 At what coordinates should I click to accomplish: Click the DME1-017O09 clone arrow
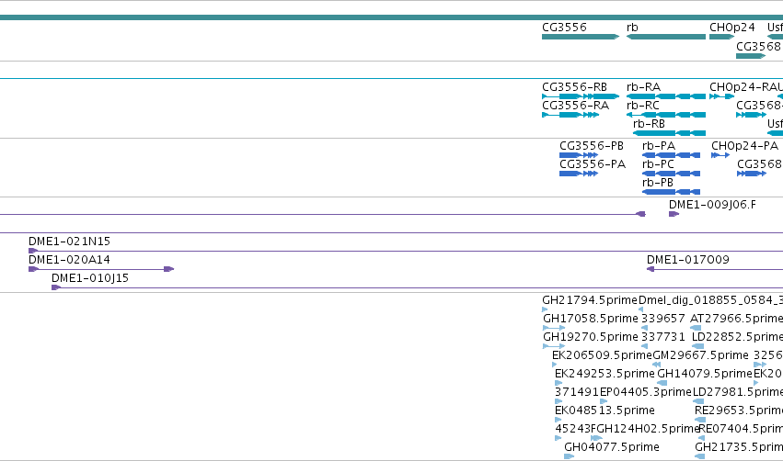tap(651, 269)
